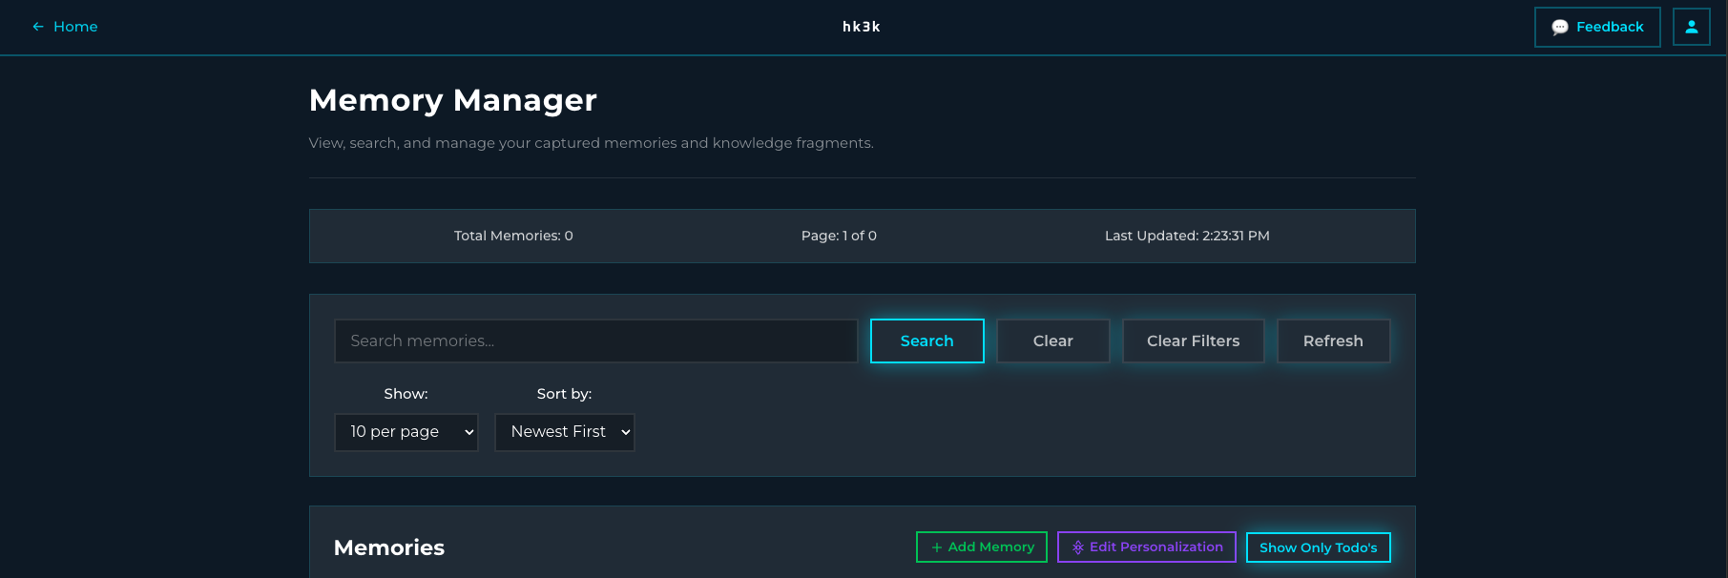Screen dimensions: 1728x578
Task: Toggle Show Only Todo's filter
Action: coord(1318,547)
